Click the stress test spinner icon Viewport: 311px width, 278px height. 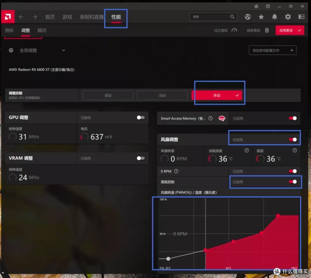tap(234, 30)
